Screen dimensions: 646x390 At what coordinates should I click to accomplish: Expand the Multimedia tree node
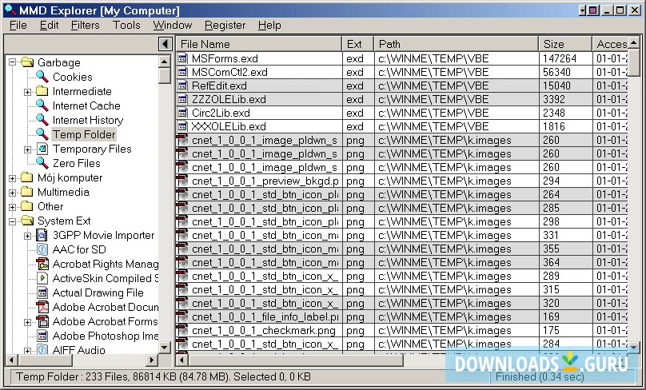12,193
